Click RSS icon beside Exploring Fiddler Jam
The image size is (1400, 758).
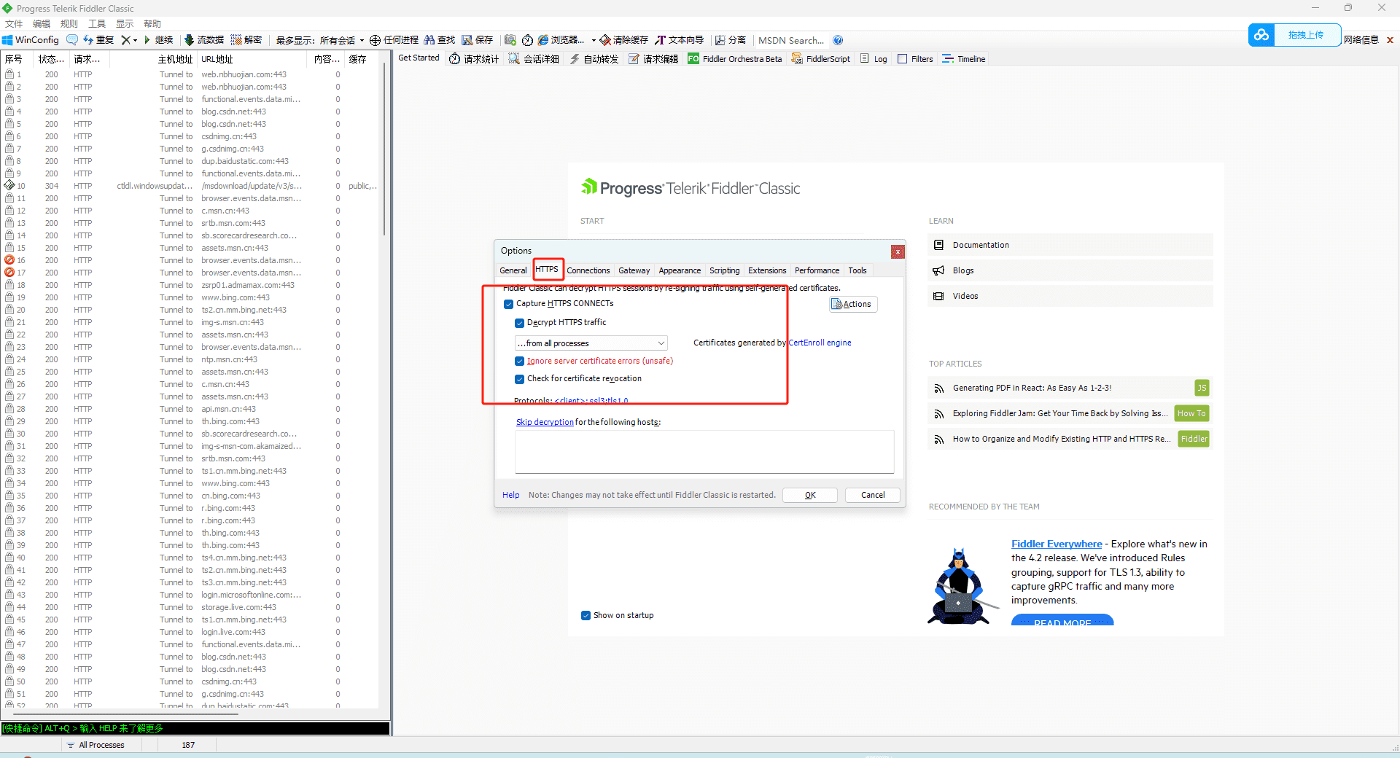point(938,414)
